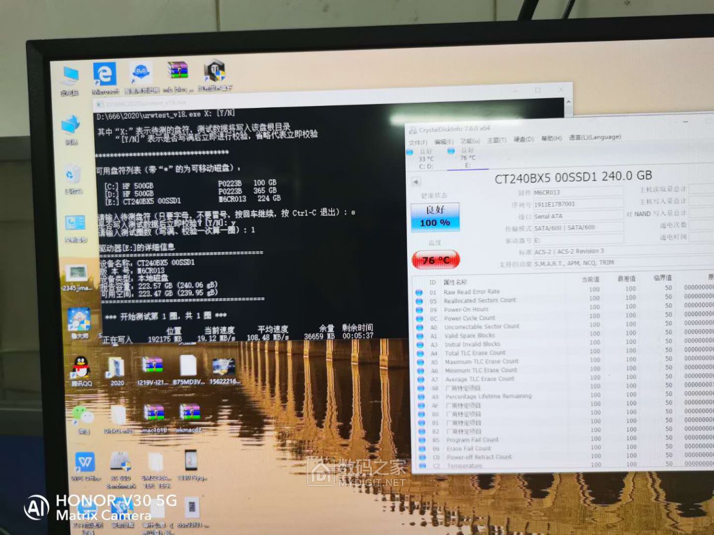Open the 编辑(E) menu in CrystalDiskInfo
Viewport: 714px width, 535px height.
444,142
